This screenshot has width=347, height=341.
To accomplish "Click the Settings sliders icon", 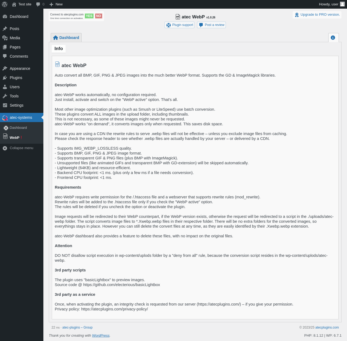I will click(x=5, y=105).
